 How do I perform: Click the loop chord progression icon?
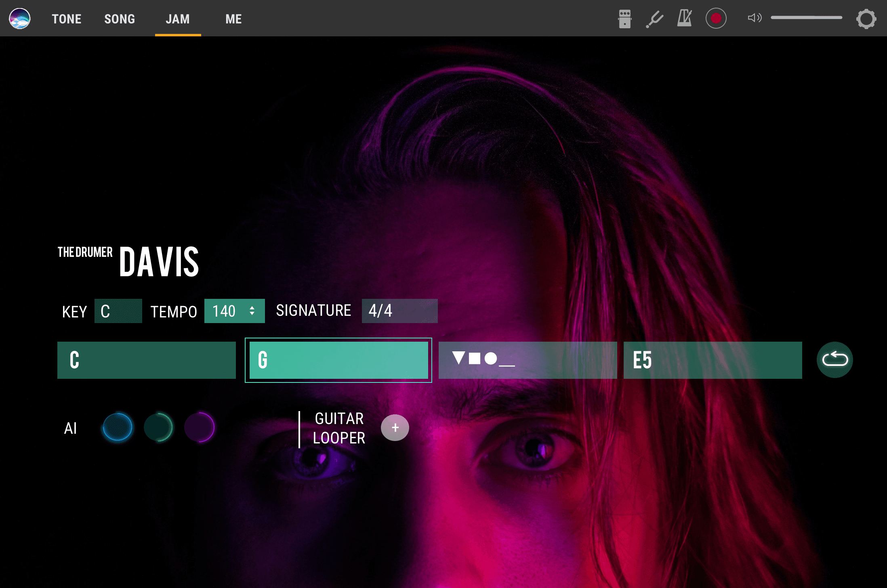834,359
